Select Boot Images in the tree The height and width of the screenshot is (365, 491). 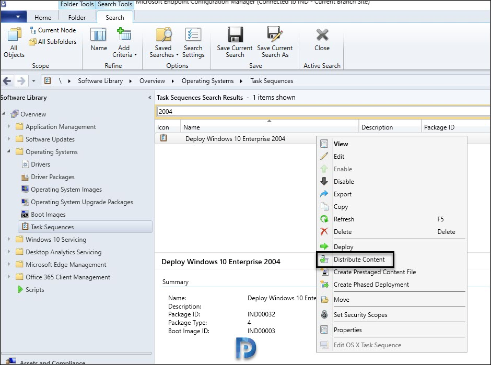[x=43, y=215]
